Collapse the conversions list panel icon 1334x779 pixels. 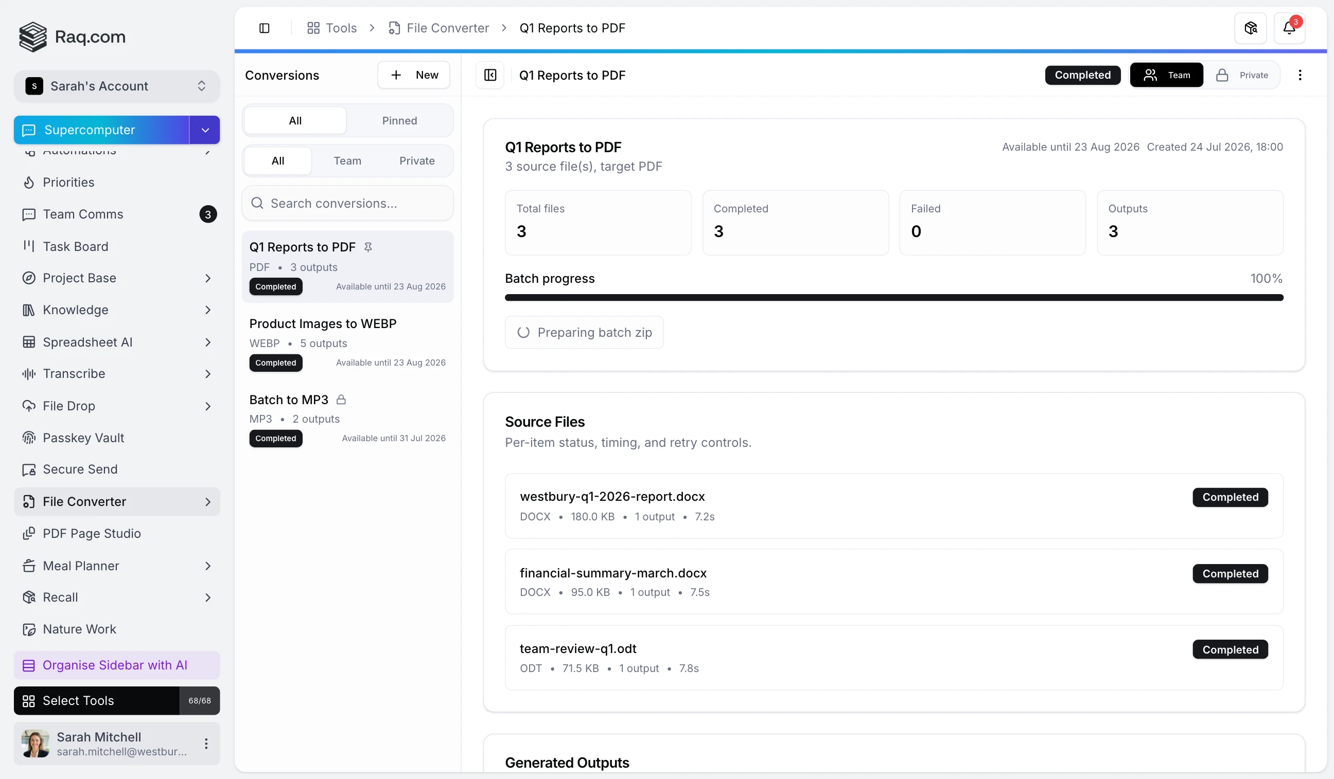(x=490, y=75)
